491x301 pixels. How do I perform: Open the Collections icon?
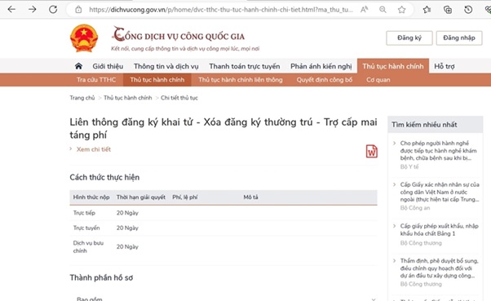tap(448, 10)
